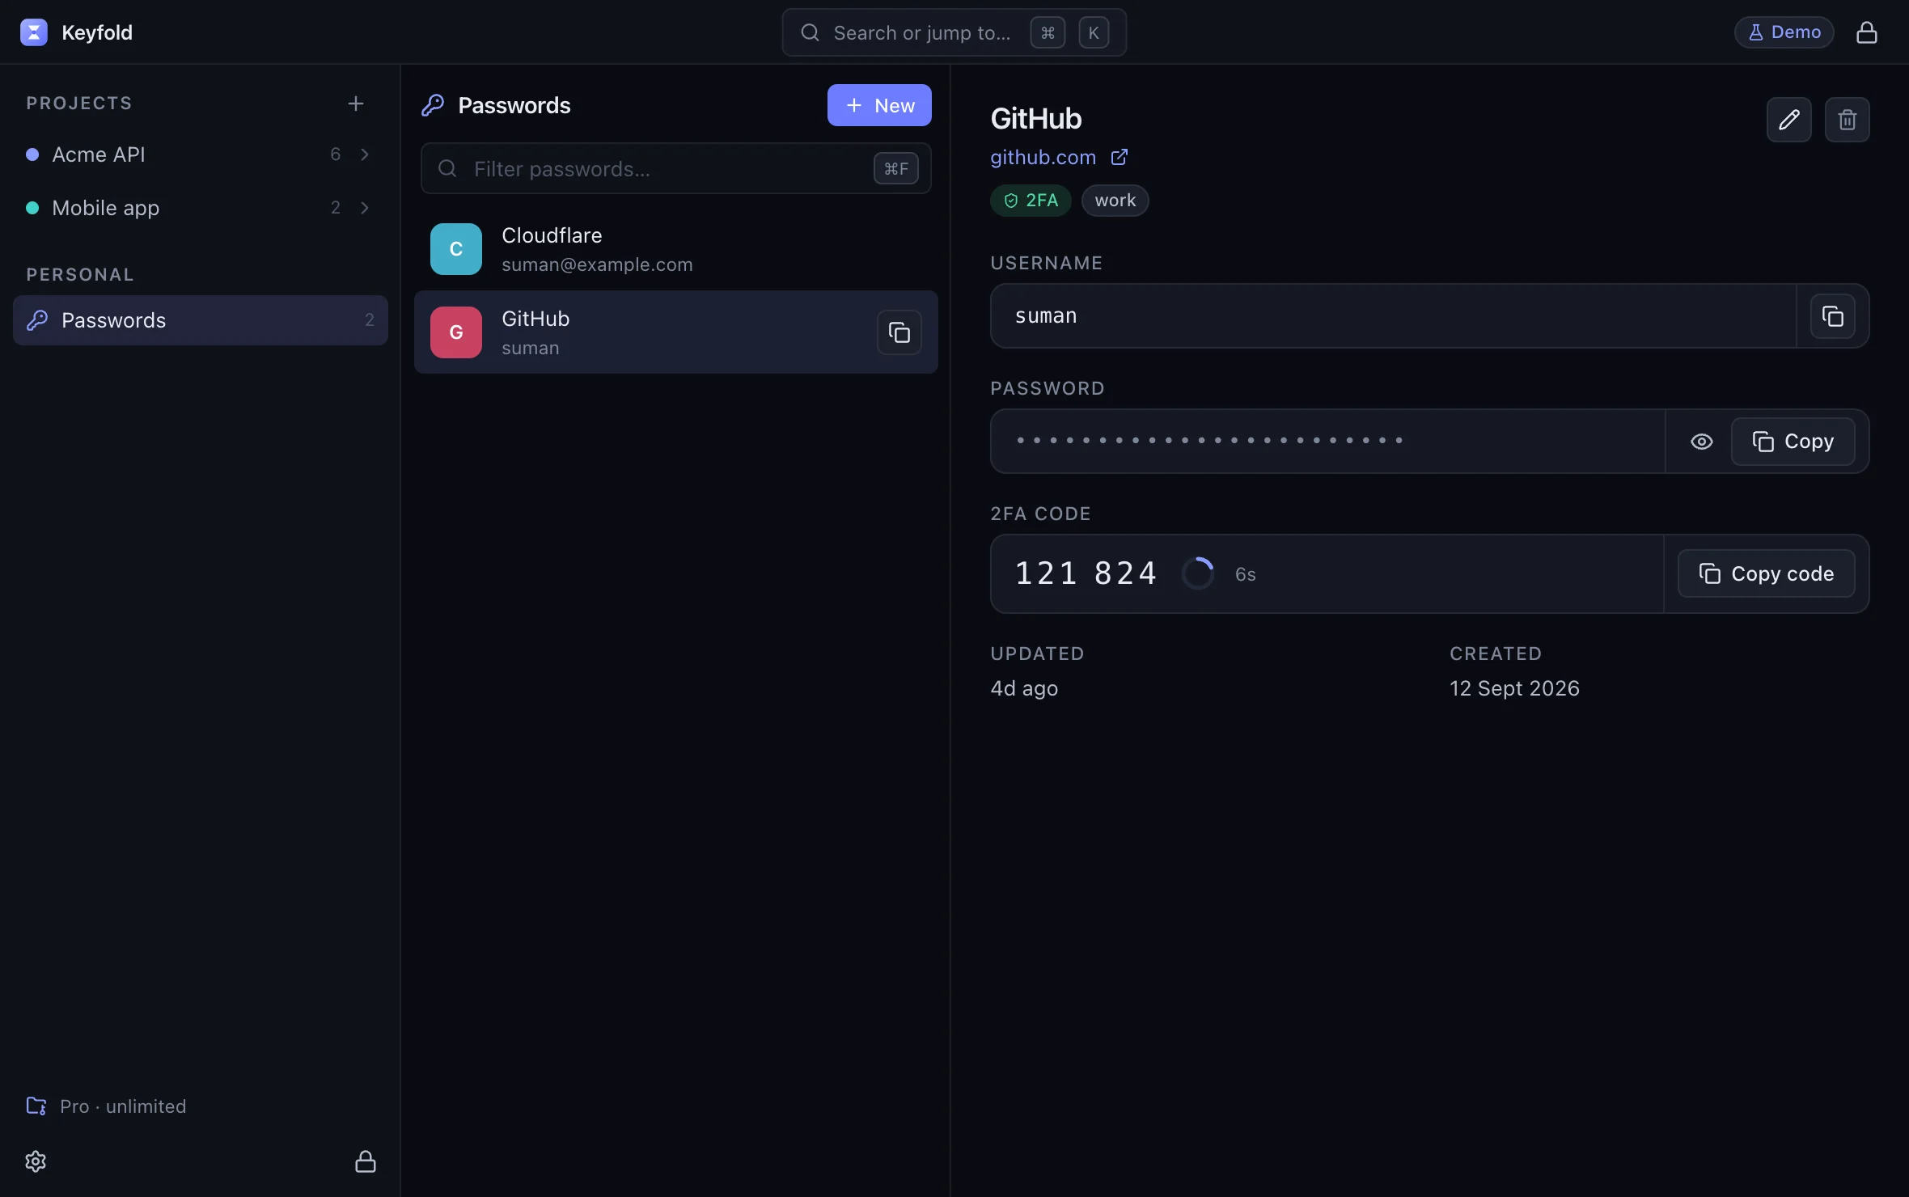This screenshot has height=1197, width=1909.
Task: Focus Filter passwords field
Action: point(675,168)
